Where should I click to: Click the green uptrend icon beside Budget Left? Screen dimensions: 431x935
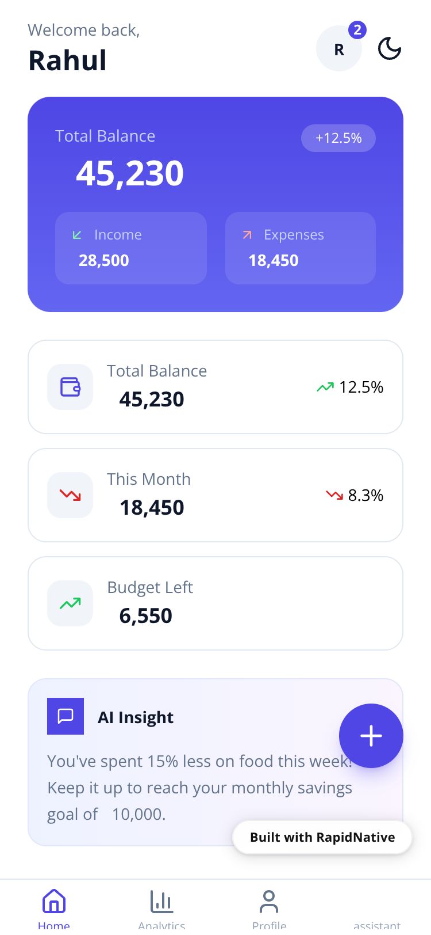point(70,603)
